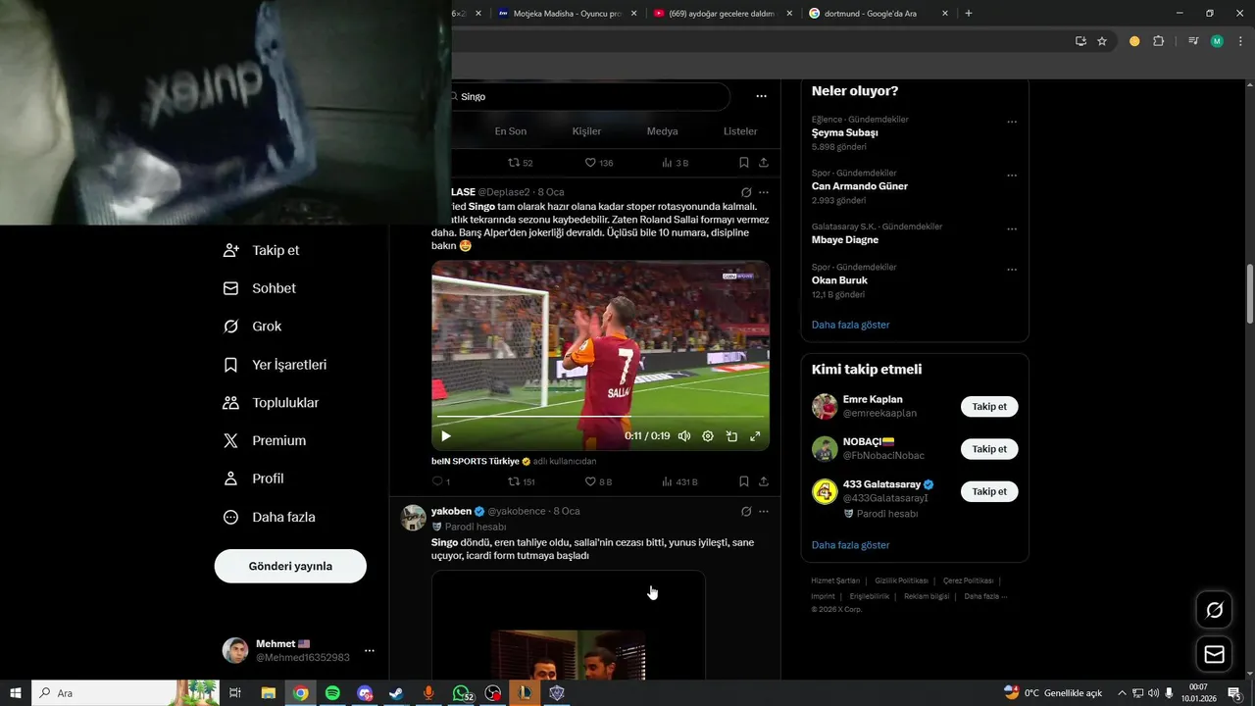Open WhatsApp from the taskbar
This screenshot has width=1255, height=706.
[x=461, y=693]
